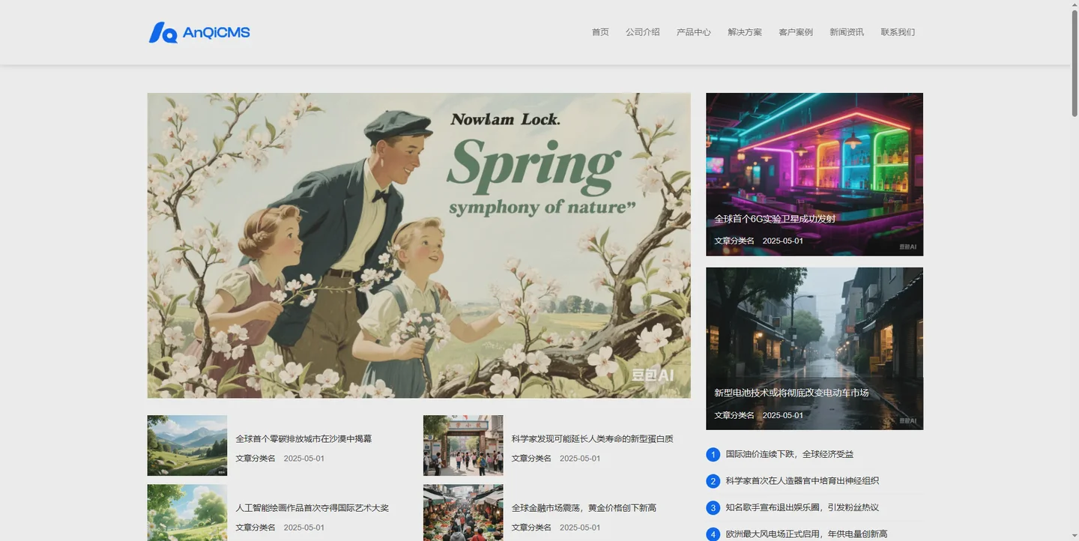Click 文章分类名 under 新型电池技术 article

click(734, 415)
